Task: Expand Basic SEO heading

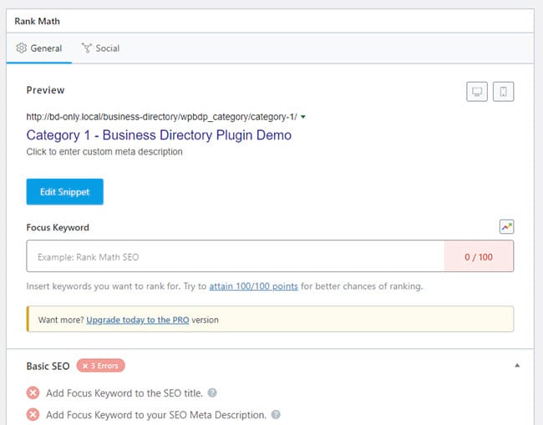Action: (48, 367)
